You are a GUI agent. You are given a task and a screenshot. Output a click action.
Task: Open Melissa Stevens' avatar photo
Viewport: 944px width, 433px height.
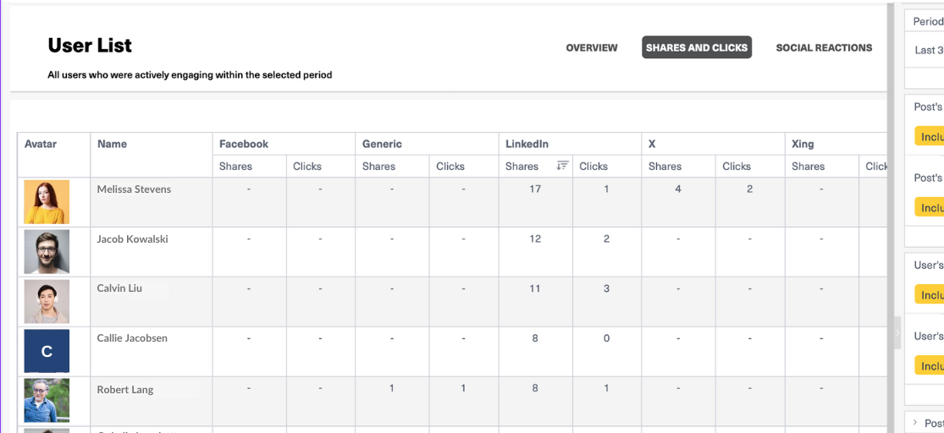(47, 201)
